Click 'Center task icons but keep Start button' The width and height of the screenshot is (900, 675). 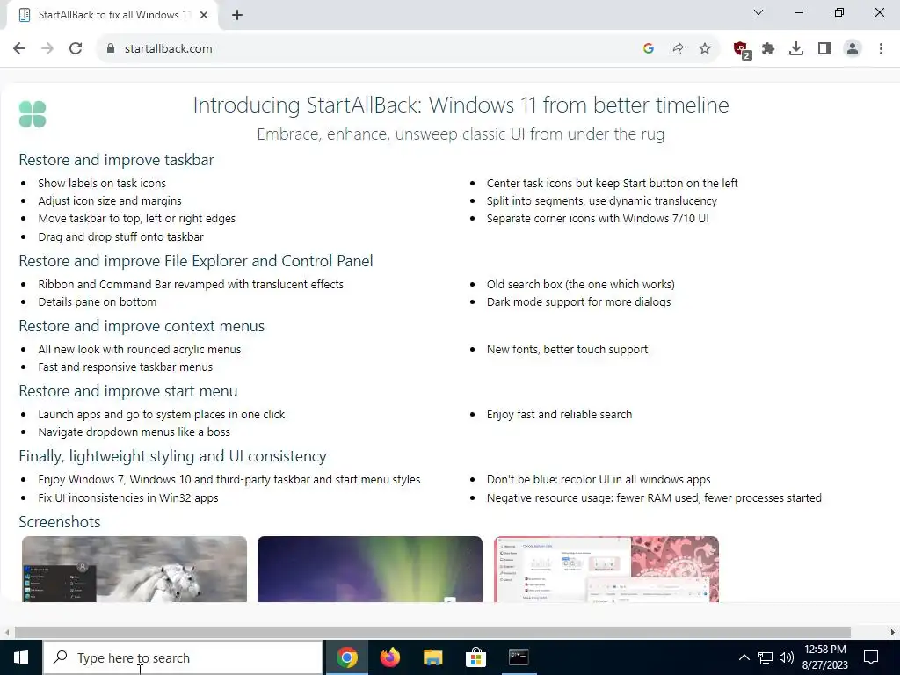pos(613,183)
